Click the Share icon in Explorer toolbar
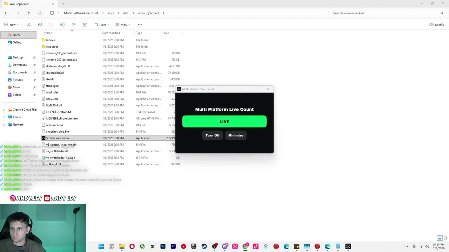This screenshot has height=252, width=449. pyautogui.click(x=74, y=24)
